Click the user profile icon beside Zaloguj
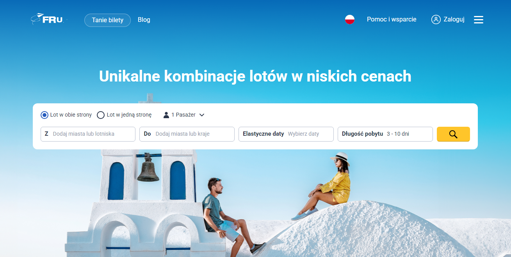 coord(436,19)
